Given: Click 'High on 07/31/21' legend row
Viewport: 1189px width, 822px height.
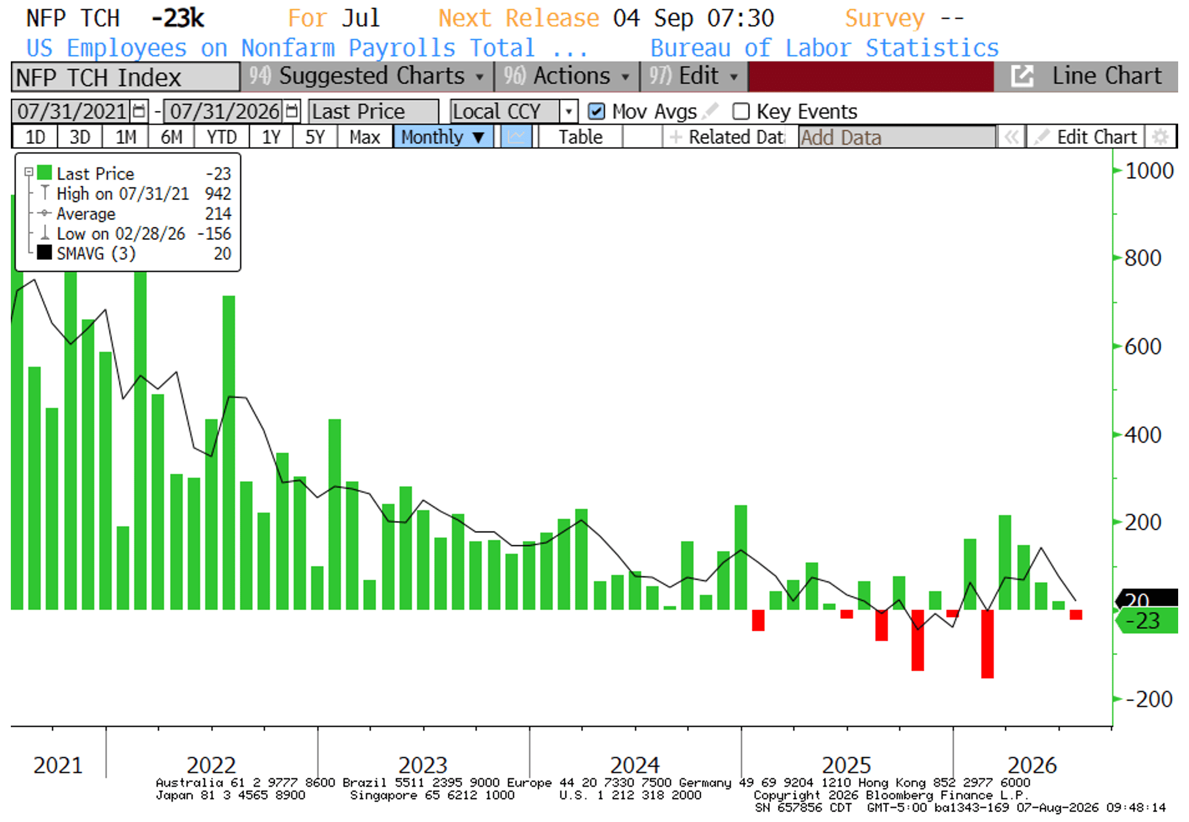Looking at the screenshot, I should tap(144, 193).
